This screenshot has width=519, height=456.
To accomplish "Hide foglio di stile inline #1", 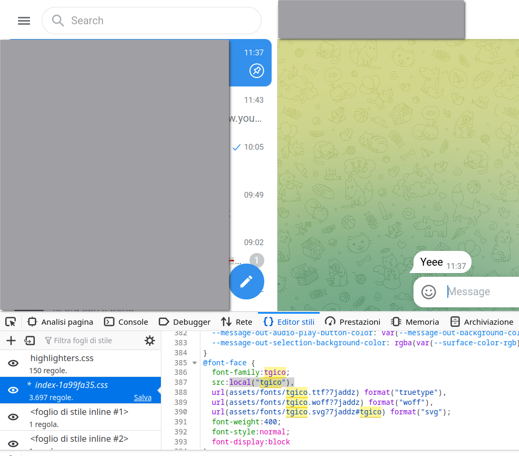I will [13, 416].
